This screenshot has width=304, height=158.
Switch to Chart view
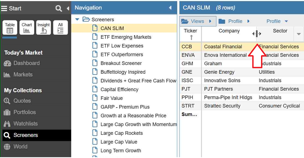pos(27,28)
